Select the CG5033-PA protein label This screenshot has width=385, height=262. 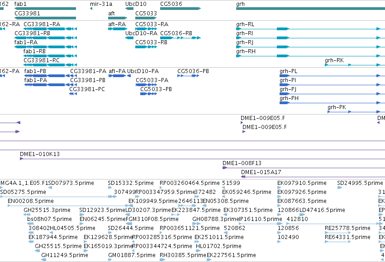pyautogui.click(x=152, y=80)
